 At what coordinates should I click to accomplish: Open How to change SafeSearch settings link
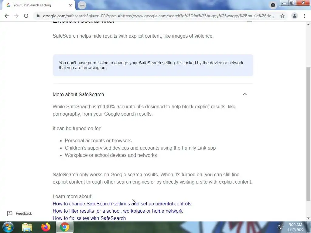(122, 204)
